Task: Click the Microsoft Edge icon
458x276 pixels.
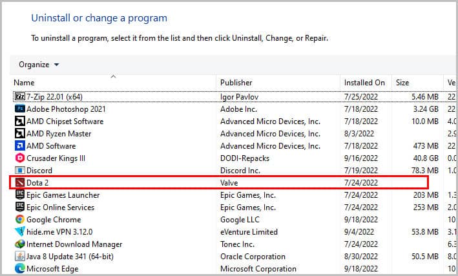Action: click(20, 268)
